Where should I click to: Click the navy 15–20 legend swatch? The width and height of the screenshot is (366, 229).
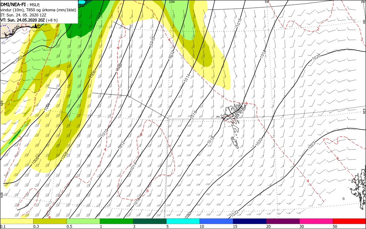[x=250, y=221]
